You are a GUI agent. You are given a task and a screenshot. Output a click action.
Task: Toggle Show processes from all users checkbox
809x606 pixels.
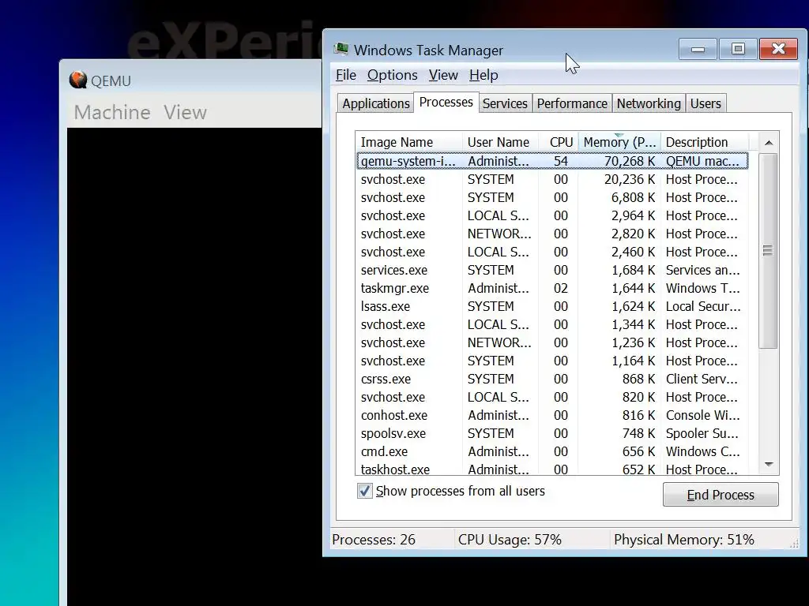pos(365,491)
